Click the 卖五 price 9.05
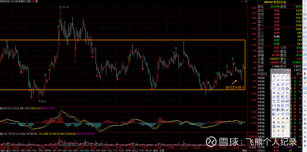 click(276, 11)
